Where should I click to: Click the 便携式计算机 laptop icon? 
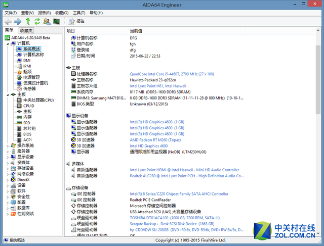tap(19, 83)
